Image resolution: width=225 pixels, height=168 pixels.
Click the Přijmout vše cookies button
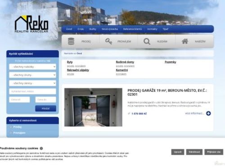pyautogui.click(x=214, y=152)
